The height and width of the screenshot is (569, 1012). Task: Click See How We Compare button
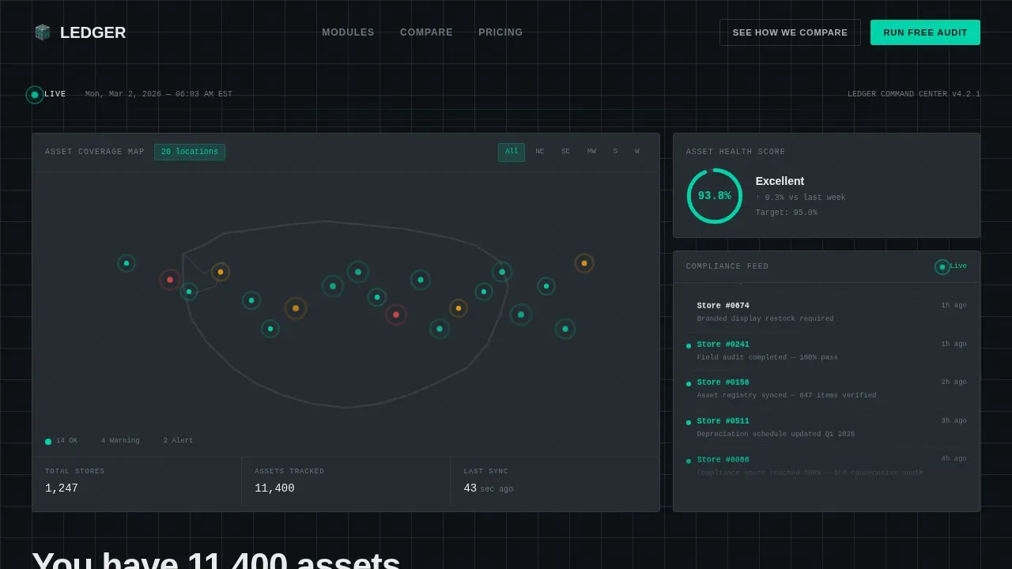pos(790,32)
